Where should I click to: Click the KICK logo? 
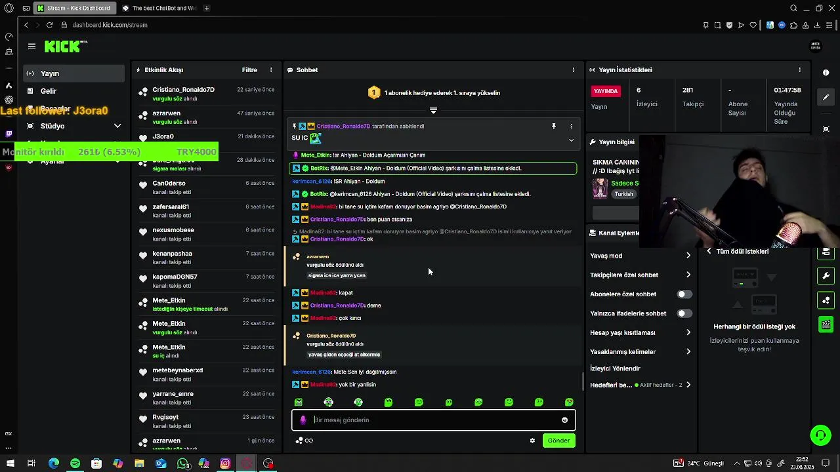(x=66, y=46)
